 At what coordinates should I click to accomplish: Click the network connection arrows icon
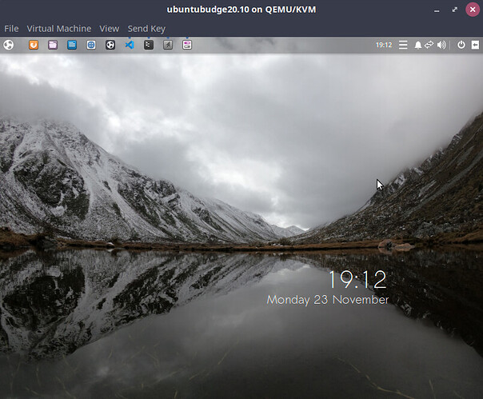(429, 45)
